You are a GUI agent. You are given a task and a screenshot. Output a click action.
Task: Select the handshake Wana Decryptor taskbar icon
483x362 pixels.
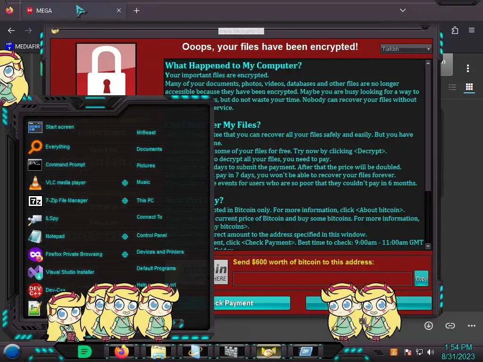click(x=268, y=352)
